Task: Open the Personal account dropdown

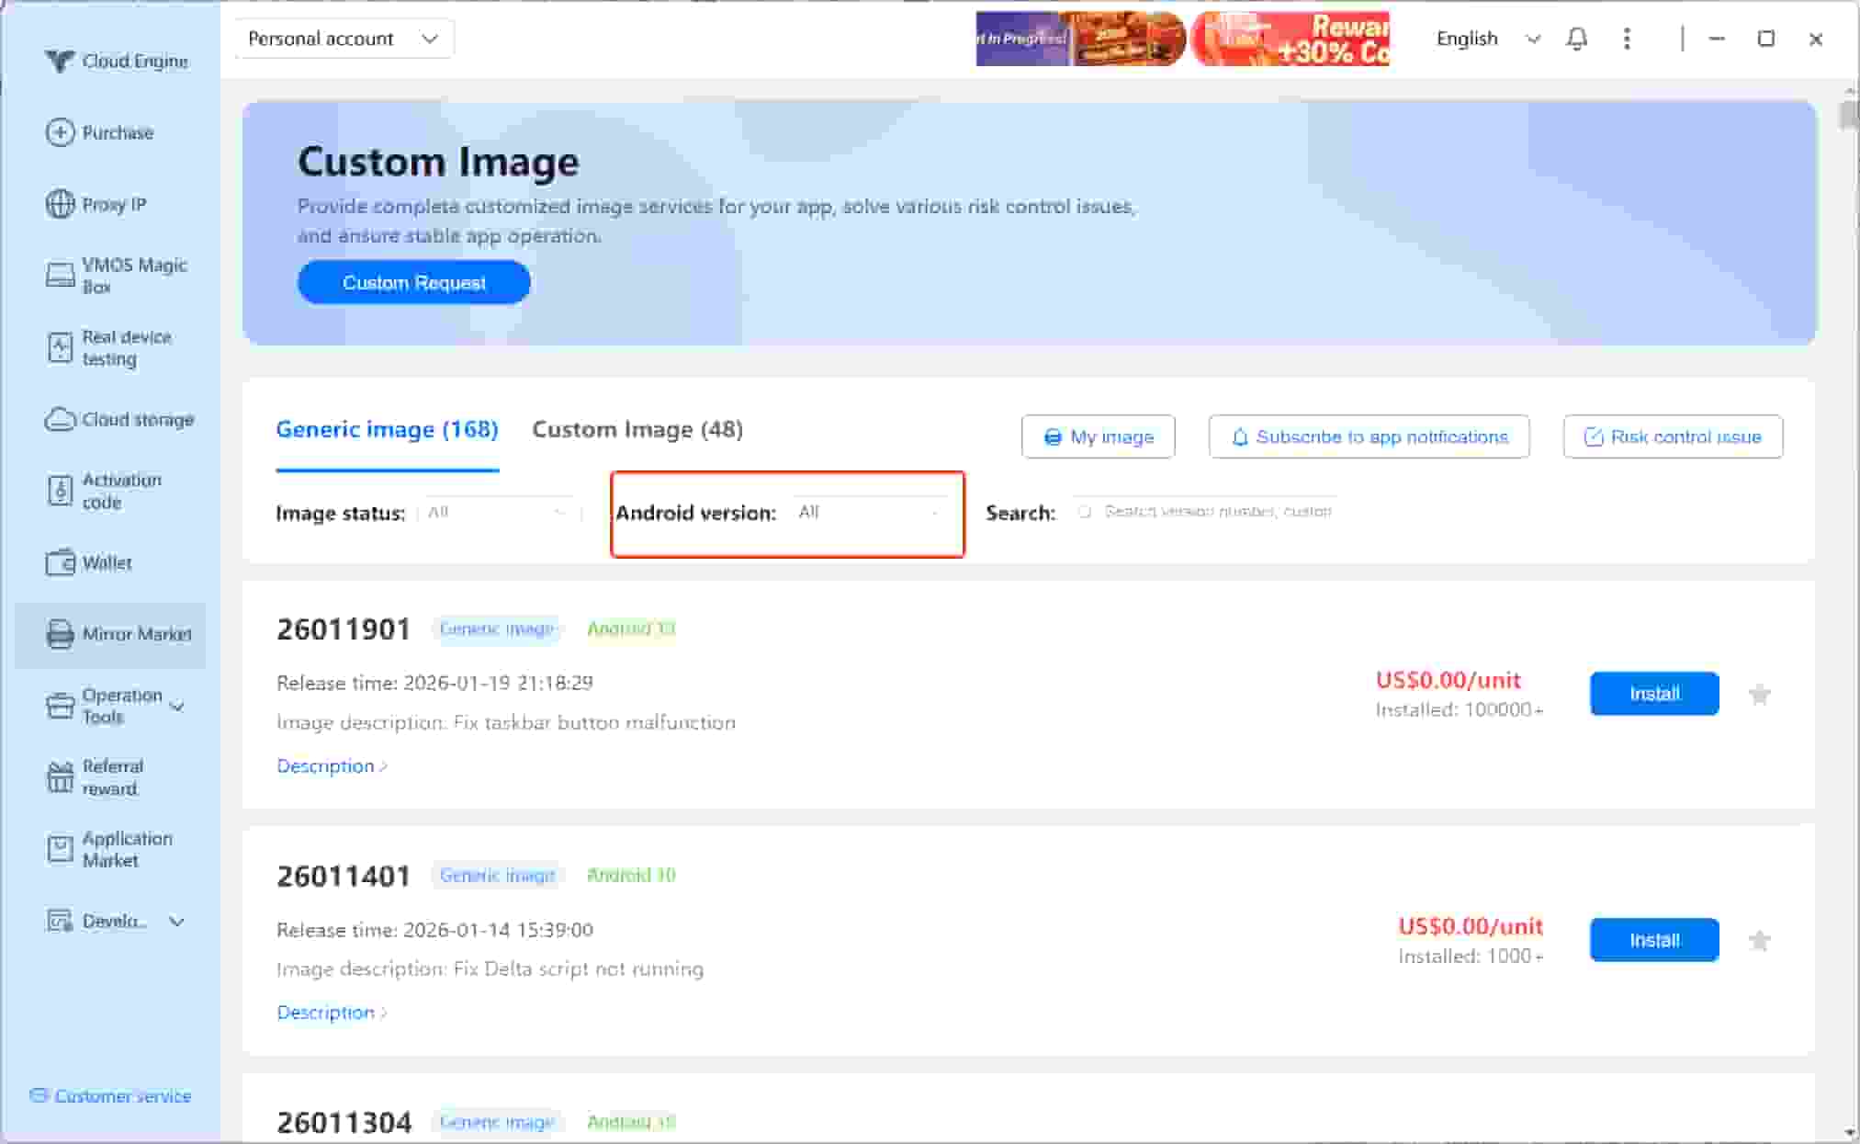Action: click(342, 39)
